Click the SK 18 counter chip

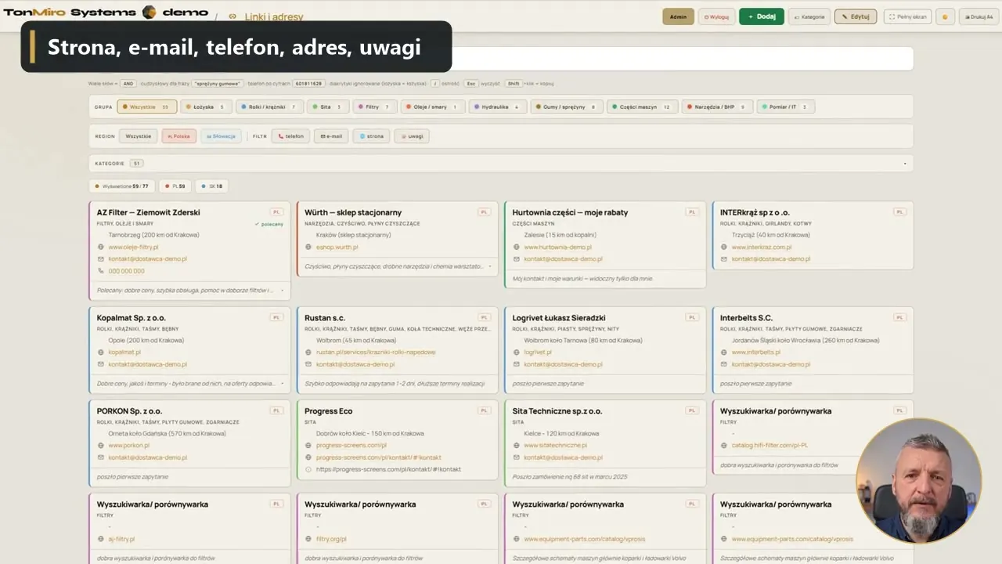pos(211,186)
